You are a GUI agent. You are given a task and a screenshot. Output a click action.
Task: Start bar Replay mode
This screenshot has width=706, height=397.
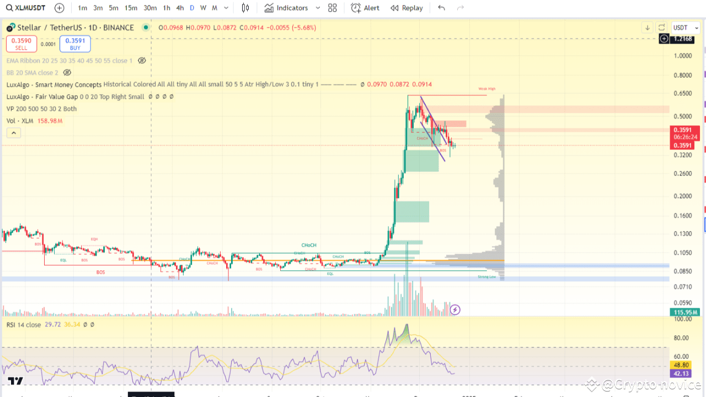click(407, 8)
